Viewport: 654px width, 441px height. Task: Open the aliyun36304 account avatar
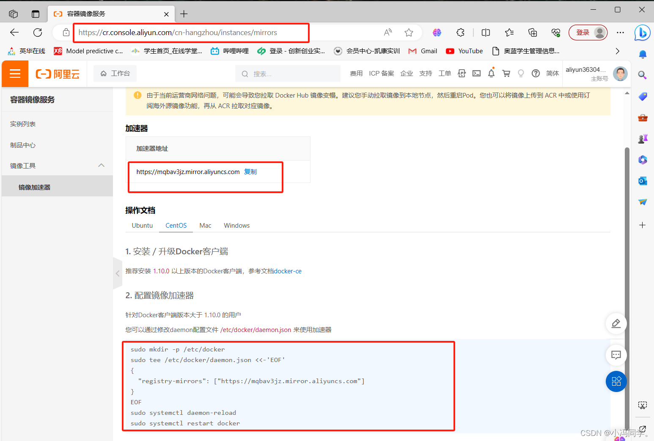point(620,74)
